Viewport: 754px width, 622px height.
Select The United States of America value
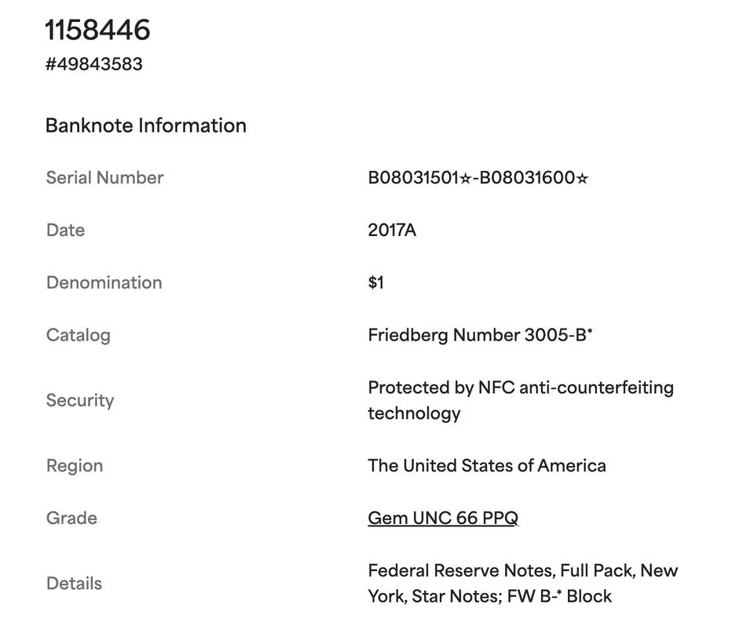coord(486,466)
